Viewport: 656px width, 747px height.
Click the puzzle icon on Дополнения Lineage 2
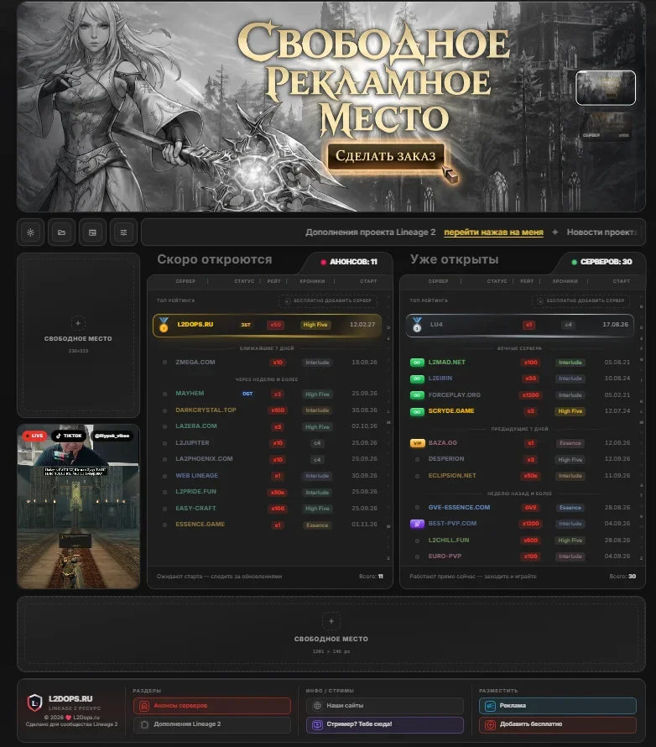[x=144, y=724]
